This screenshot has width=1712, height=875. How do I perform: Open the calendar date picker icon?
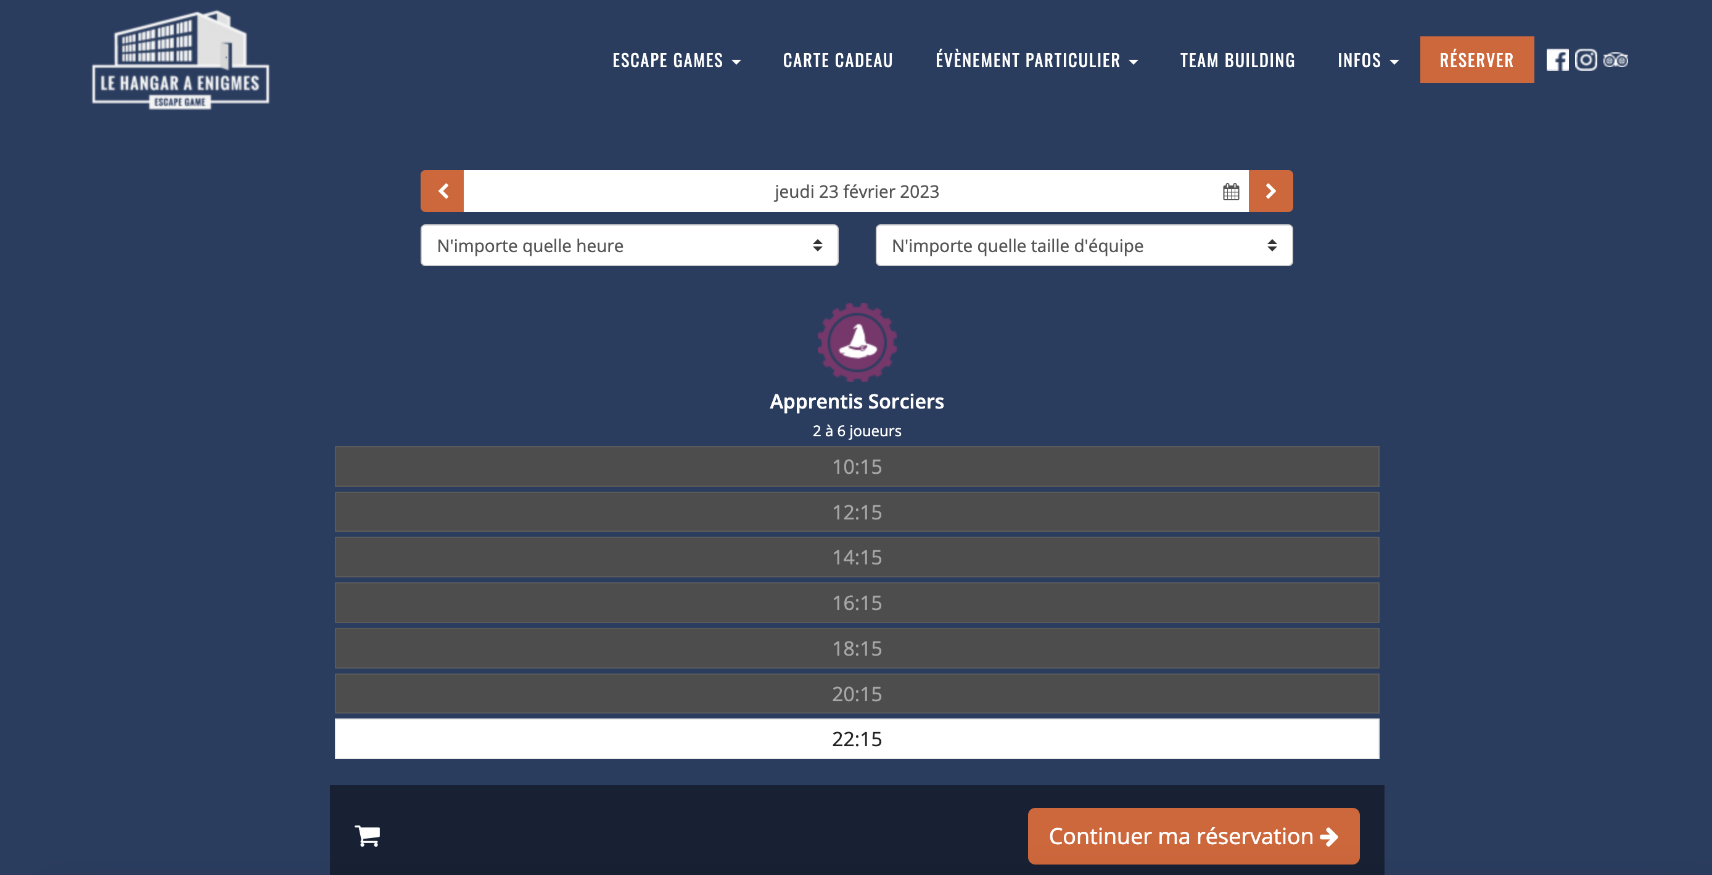tap(1231, 192)
